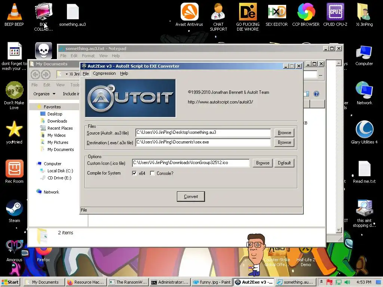Open the Edit menu in Notepad window
383x287 pixels.
74,56
